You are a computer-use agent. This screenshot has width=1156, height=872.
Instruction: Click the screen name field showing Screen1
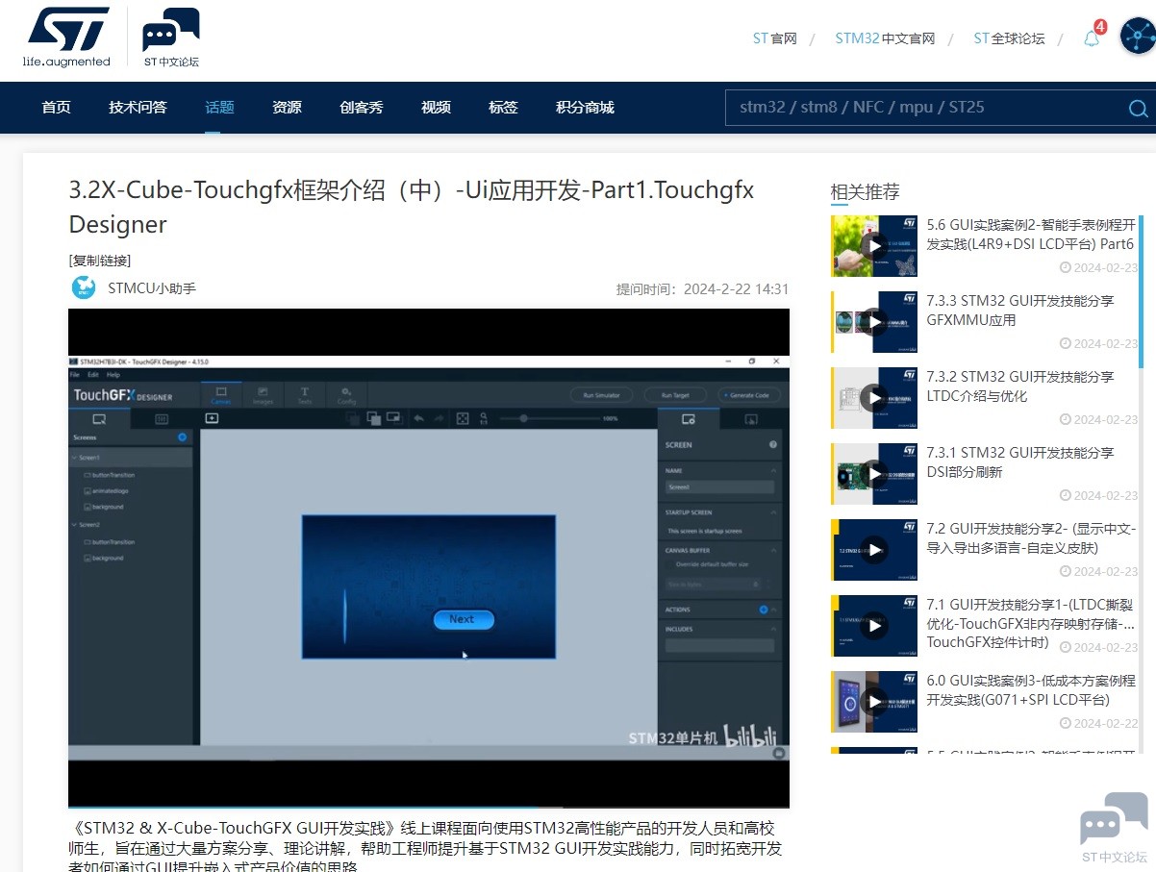click(x=719, y=487)
